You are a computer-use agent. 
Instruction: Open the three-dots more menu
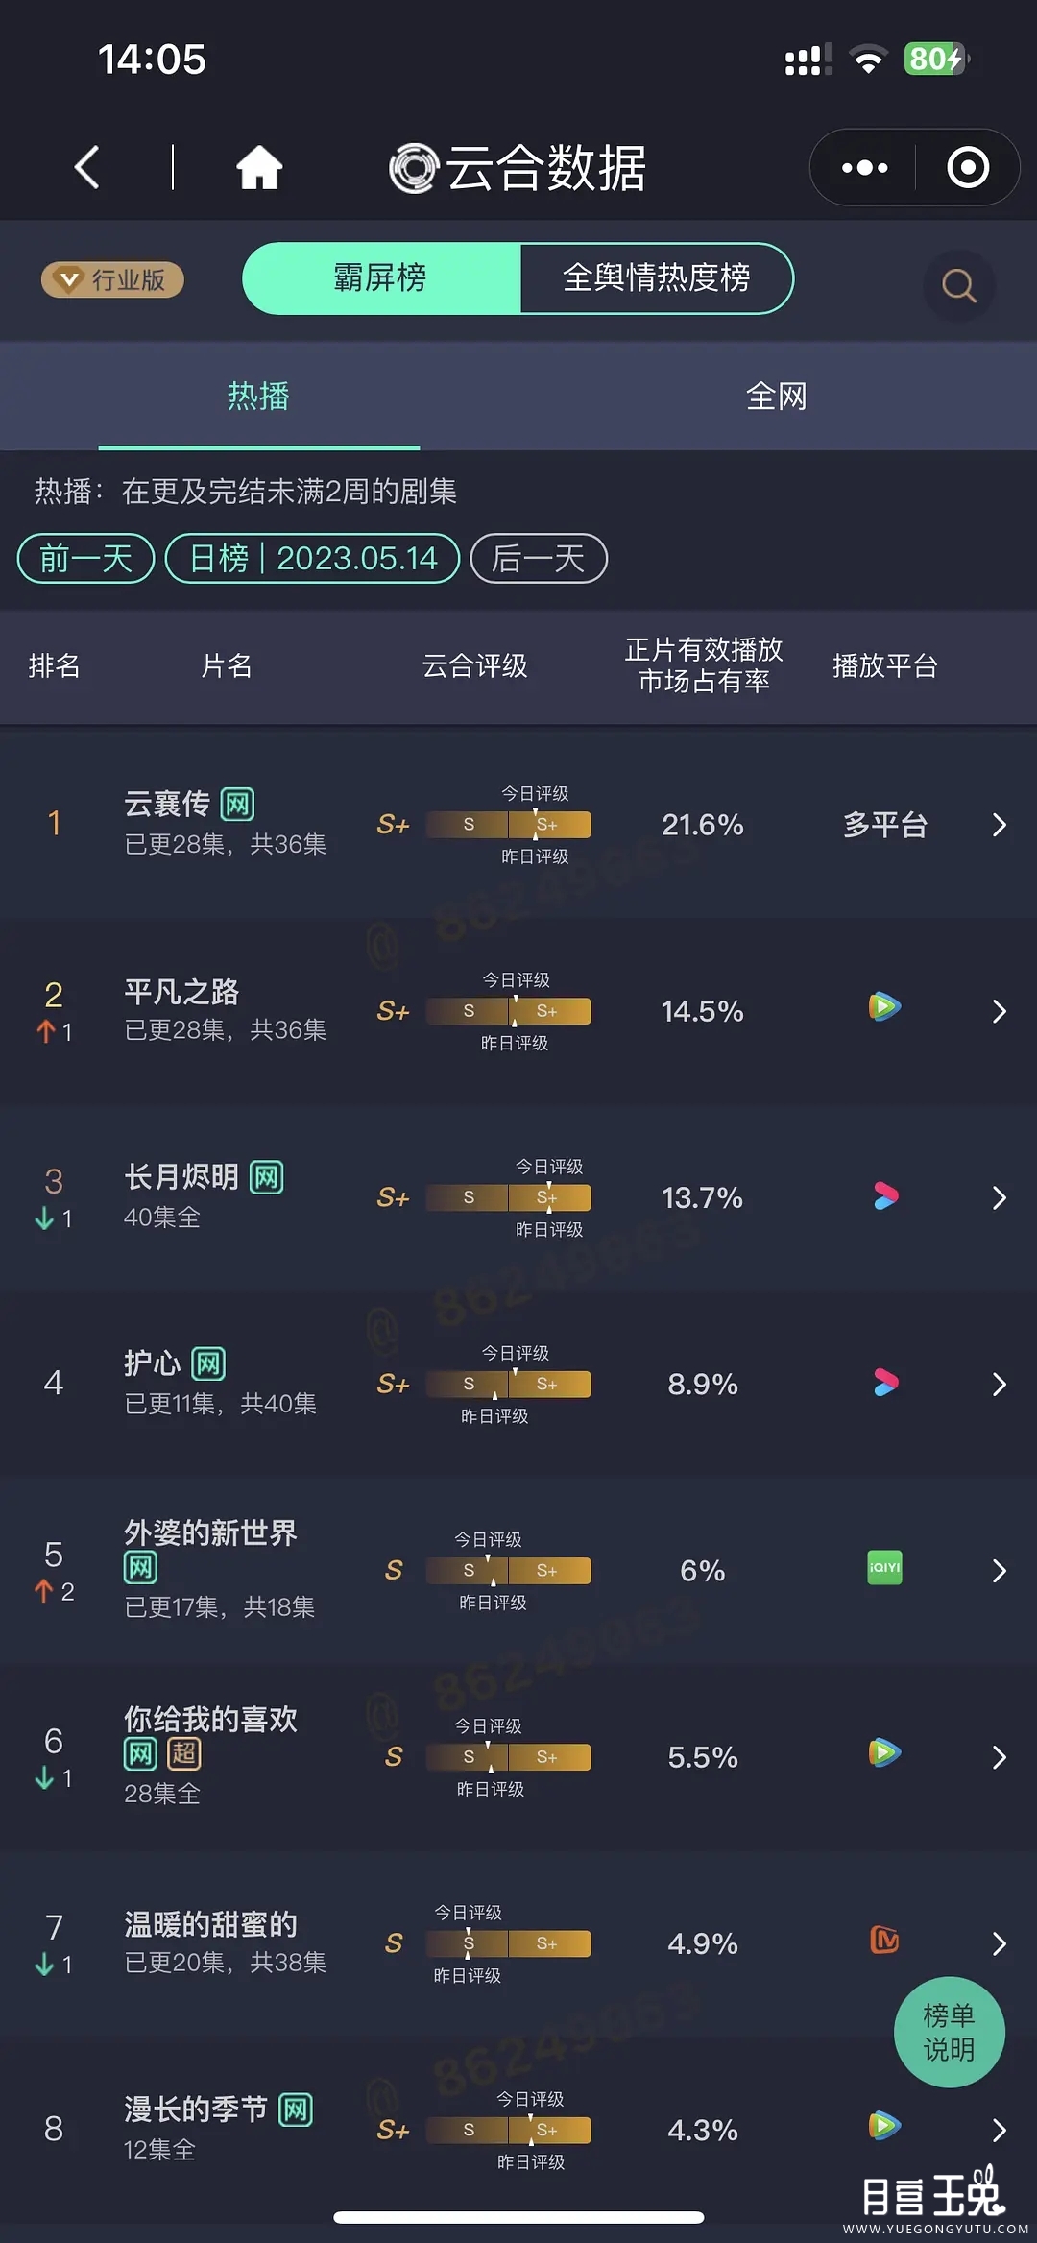coord(864,168)
